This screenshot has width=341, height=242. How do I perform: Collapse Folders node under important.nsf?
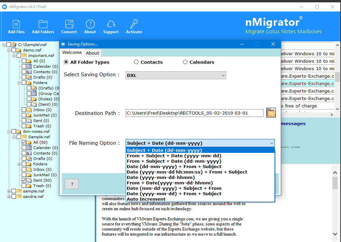19,83
